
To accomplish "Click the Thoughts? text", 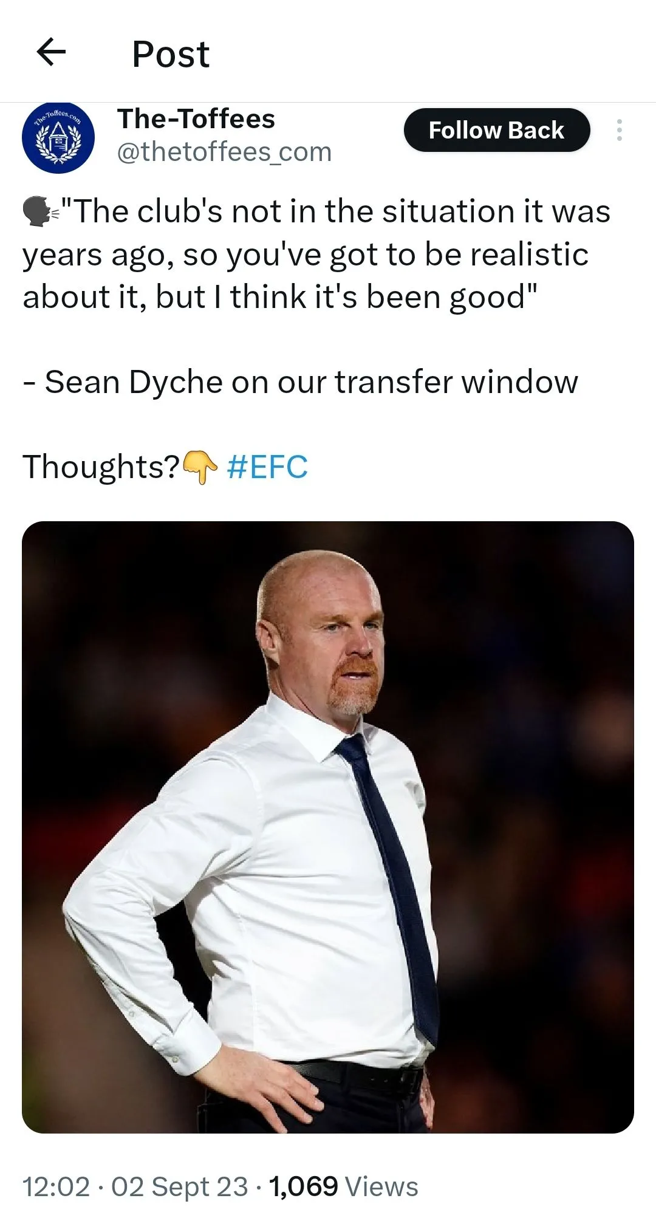I will (x=101, y=467).
